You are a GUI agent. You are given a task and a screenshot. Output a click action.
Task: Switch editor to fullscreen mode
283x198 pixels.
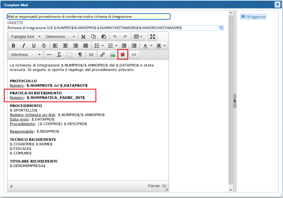coord(153,37)
